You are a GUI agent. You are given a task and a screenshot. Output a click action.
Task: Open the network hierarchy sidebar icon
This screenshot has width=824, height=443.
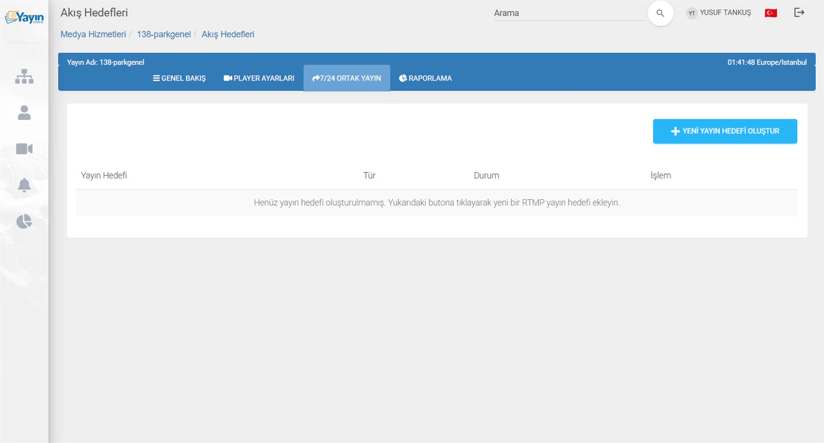(x=24, y=77)
